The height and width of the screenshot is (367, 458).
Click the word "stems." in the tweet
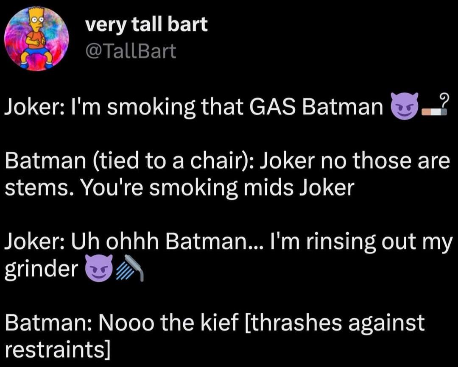click(x=39, y=188)
